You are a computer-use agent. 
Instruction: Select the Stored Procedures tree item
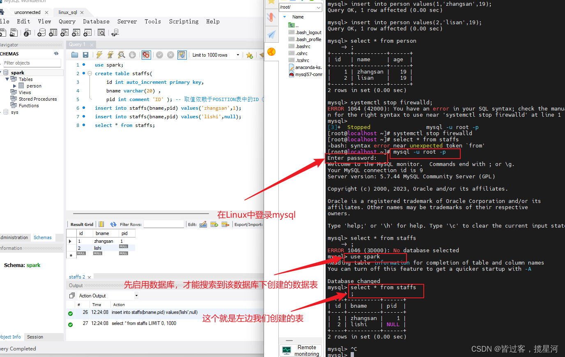pyautogui.click(x=38, y=99)
